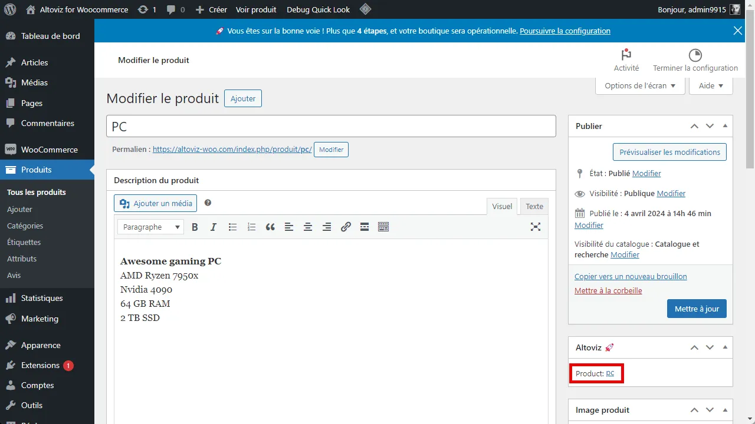
Task: Center align text in editor
Action: click(308, 227)
